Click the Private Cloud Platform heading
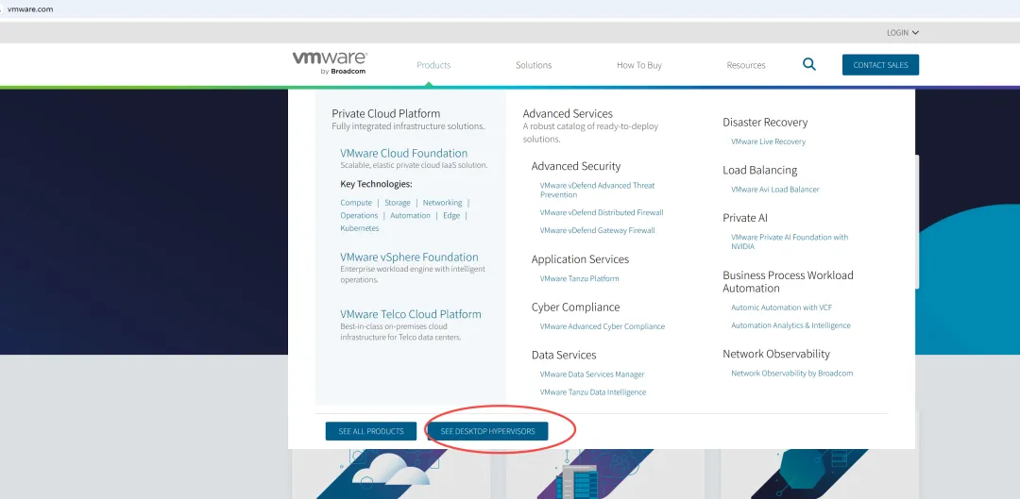Image resolution: width=1020 pixels, height=499 pixels. [x=385, y=114]
